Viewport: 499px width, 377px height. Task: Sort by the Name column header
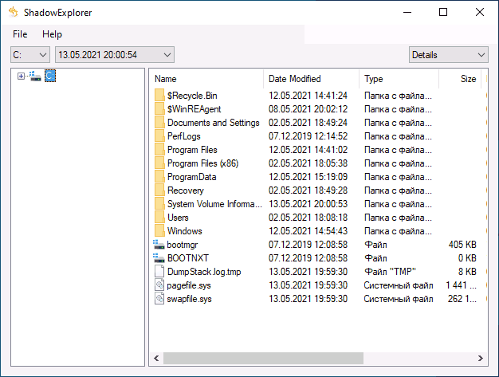206,79
